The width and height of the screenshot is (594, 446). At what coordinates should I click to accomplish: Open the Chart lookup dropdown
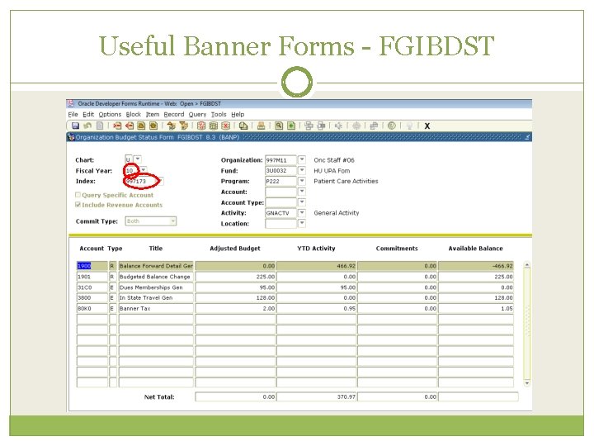point(138,159)
